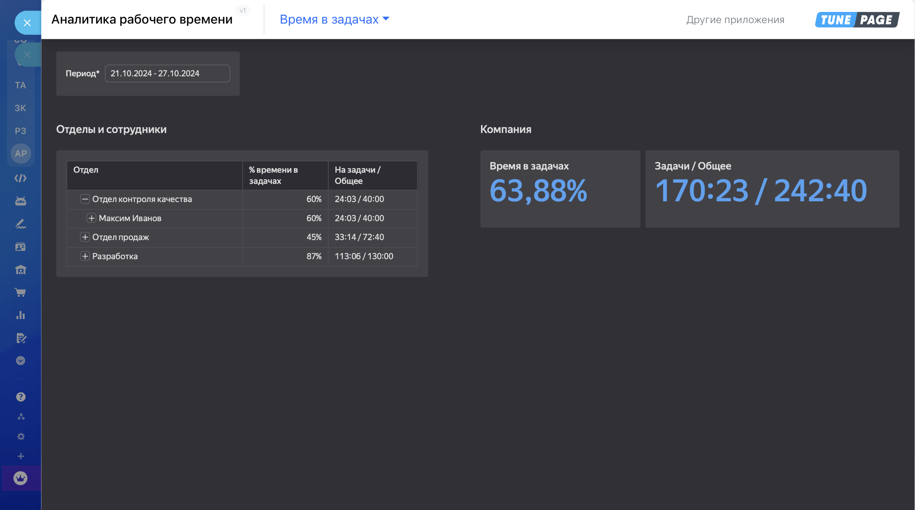Image resolution: width=915 pixels, height=510 pixels.
Task: Expand the Отдел продаж department
Action: point(85,237)
